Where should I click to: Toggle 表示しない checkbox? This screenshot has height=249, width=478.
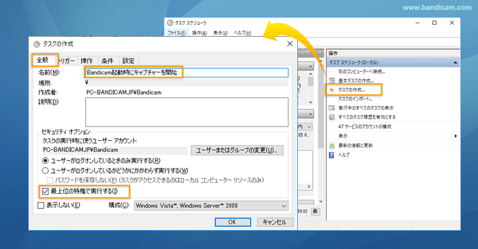coord(41,205)
